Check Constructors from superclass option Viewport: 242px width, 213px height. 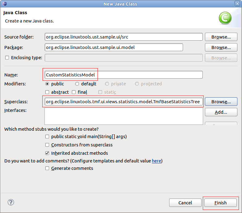click(47, 145)
